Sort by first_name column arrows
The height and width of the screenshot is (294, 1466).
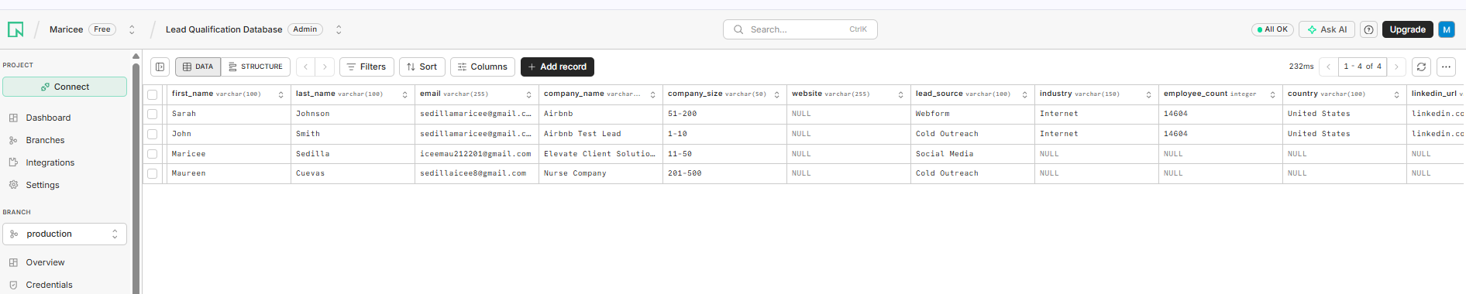(x=280, y=94)
